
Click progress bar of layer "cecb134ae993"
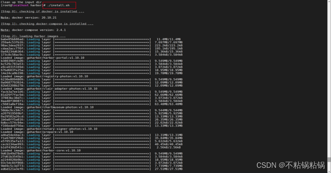(x=102, y=144)
